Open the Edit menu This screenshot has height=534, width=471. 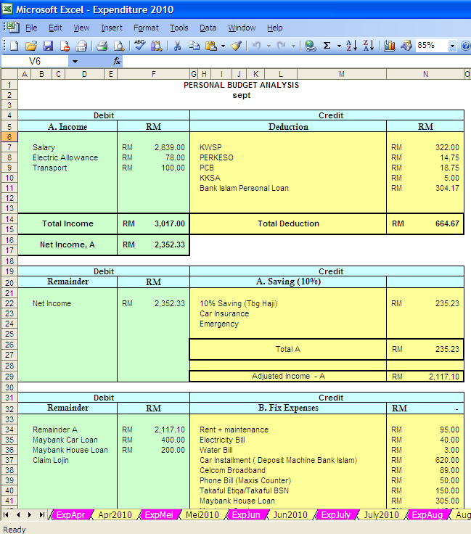click(x=55, y=28)
